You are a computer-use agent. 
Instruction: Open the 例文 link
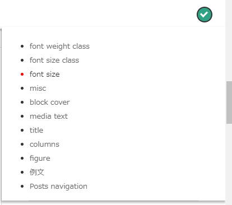[x=37, y=172]
